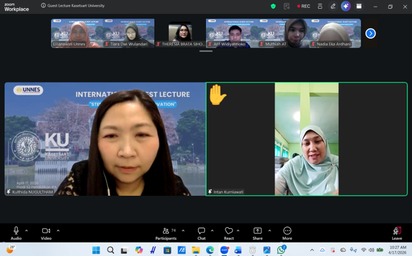
Task: Expand the Share options arrow
Action: 270,230
